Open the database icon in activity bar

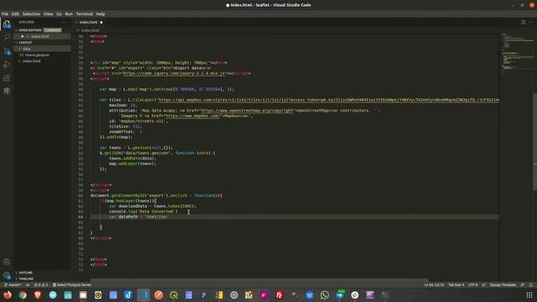7,91
